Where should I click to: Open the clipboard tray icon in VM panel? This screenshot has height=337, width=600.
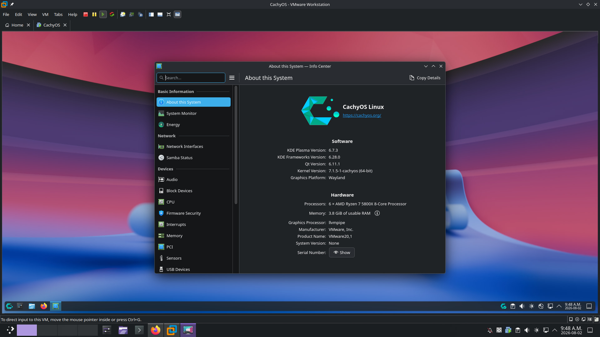click(x=513, y=306)
